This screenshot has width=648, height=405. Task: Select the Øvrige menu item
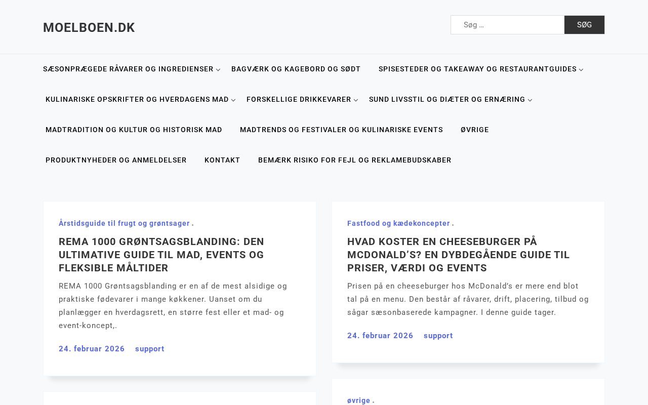point(475,130)
